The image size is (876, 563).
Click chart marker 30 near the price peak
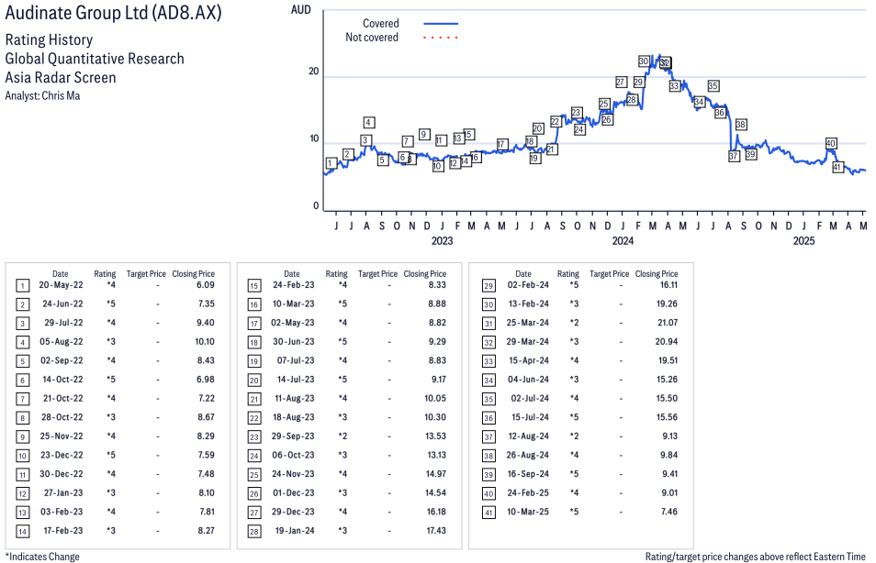(644, 61)
